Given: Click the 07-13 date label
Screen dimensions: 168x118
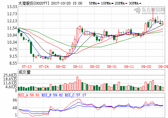Looking at the screenshot, I should click(x=26, y=67).
